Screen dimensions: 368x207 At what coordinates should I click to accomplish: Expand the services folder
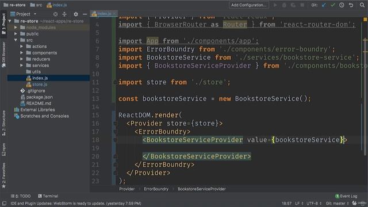22,66
